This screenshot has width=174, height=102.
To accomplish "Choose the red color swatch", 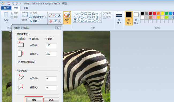I will click(154, 13).
